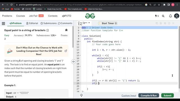Open site search magnifier icon
The height and width of the screenshot is (101, 180).
163,16
